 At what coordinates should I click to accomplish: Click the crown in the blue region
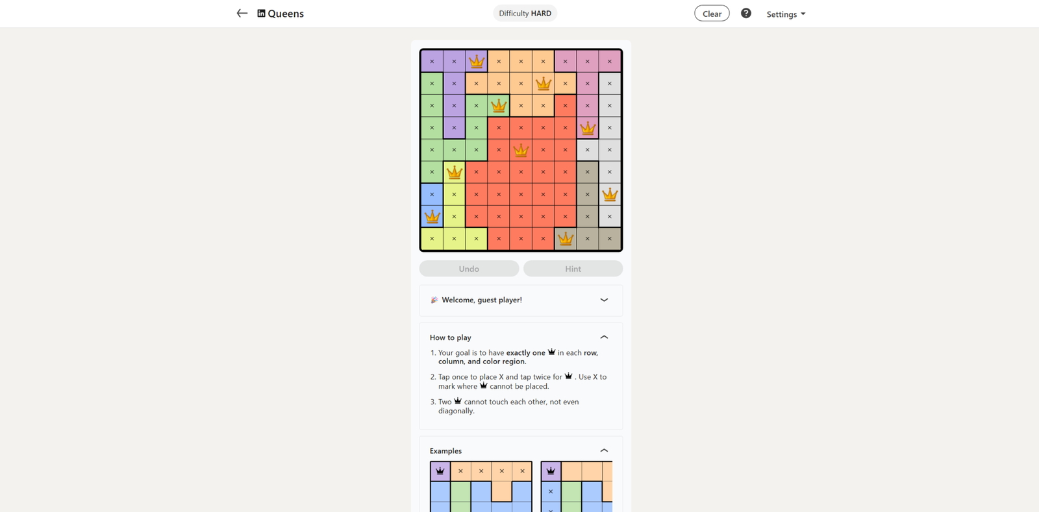[432, 217]
